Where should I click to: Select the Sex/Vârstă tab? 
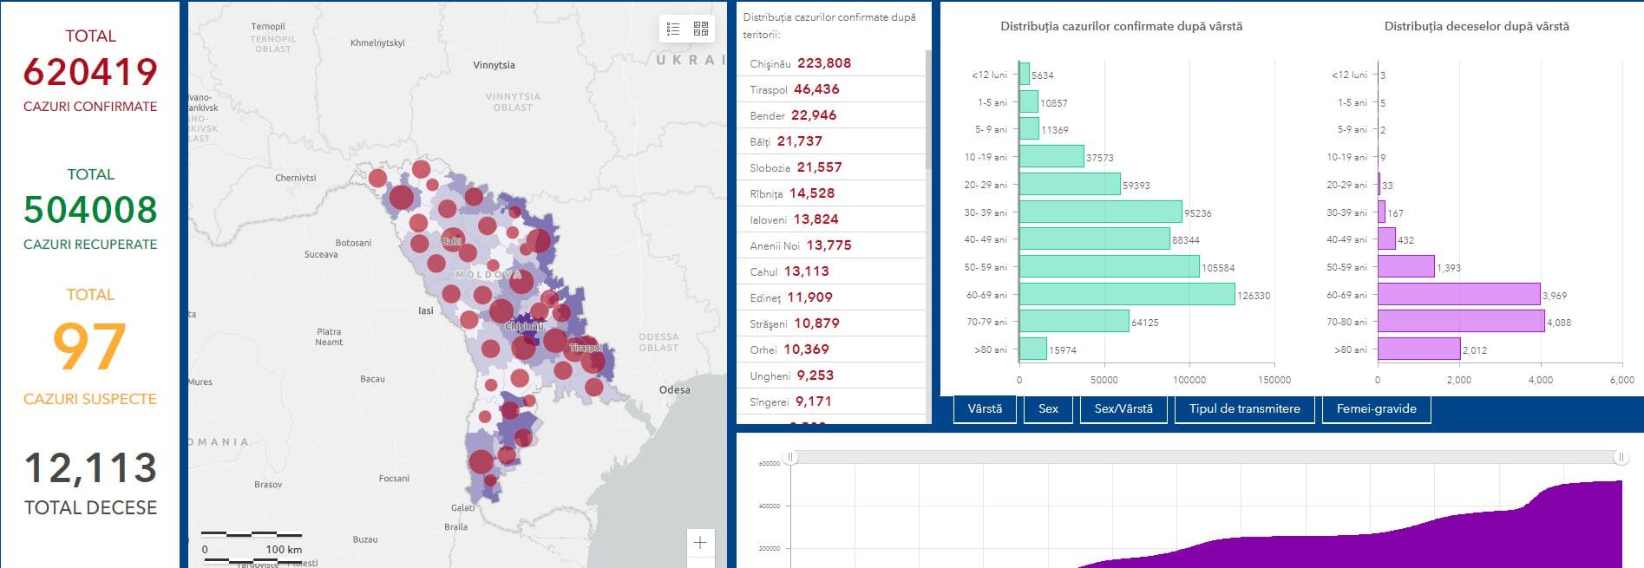[1123, 409]
